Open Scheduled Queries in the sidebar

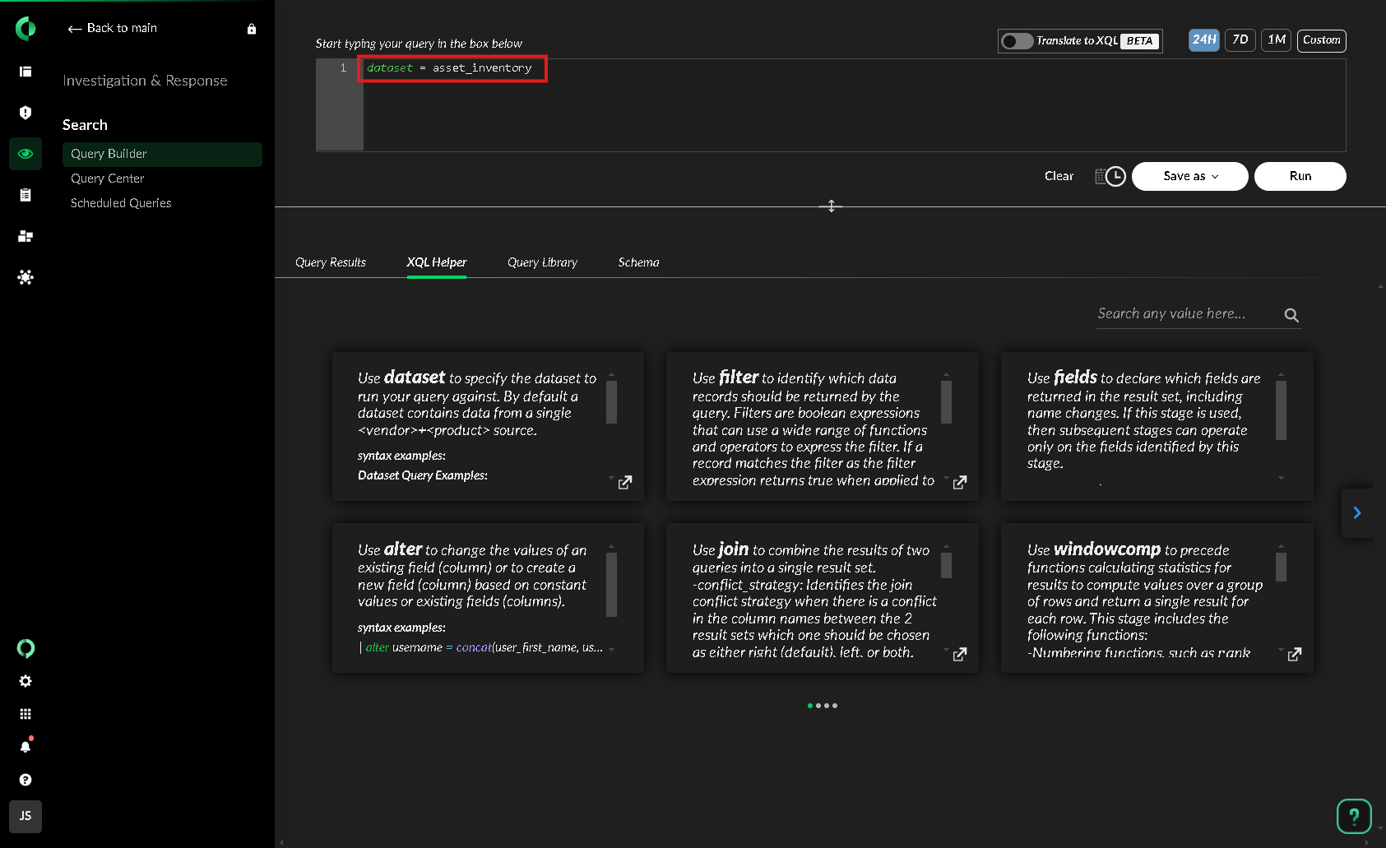point(121,203)
